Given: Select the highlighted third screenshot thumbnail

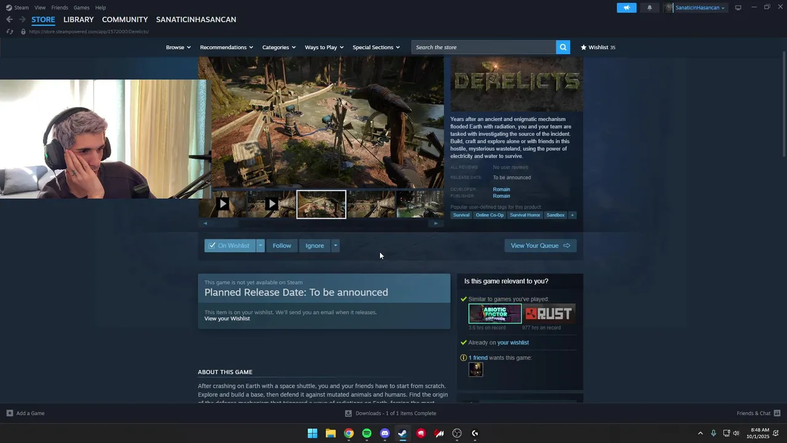Looking at the screenshot, I should tap(322, 204).
